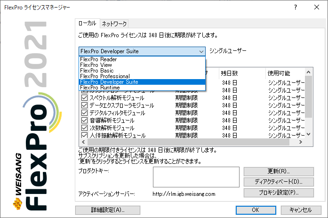This screenshot has width=328, height=218.
Task: Click 348 日 in 次数解析モジュール row
Action: coord(230,128)
